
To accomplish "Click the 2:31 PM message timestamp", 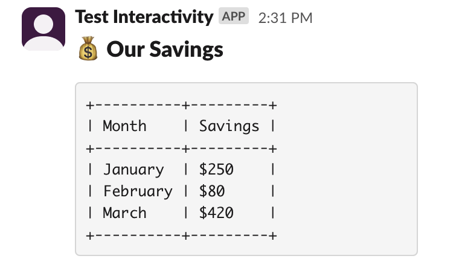I will click(285, 18).
